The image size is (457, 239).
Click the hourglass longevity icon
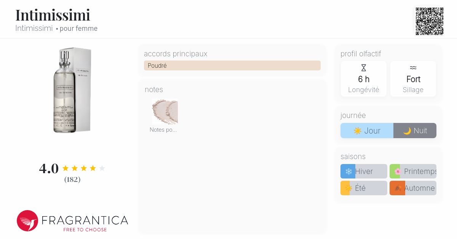click(363, 68)
